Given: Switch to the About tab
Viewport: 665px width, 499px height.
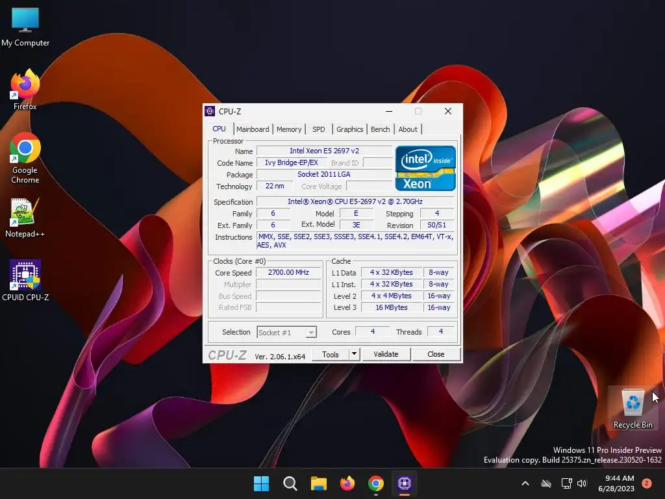Looking at the screenshot, I should (x=408, y=129).
